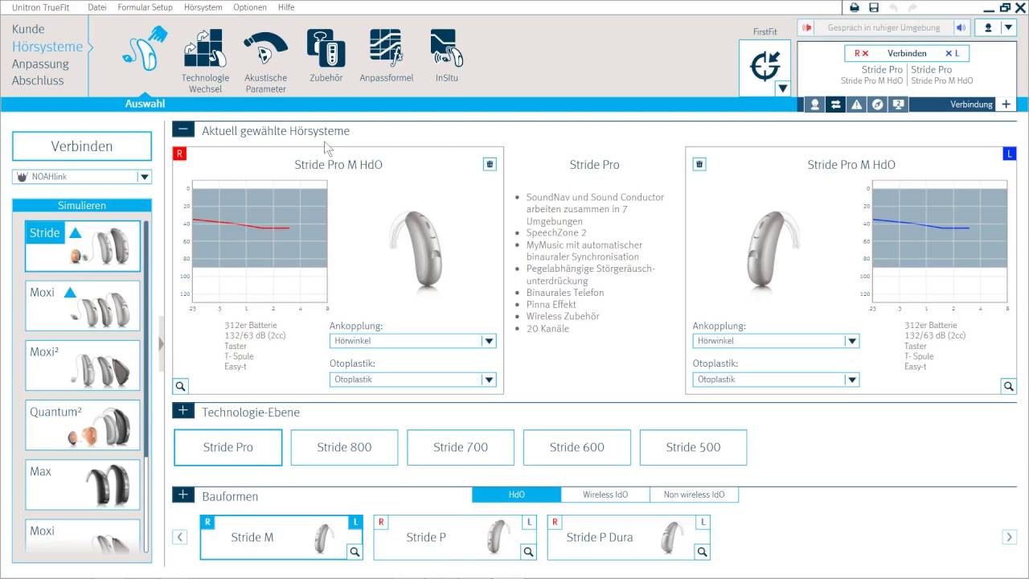The height and width of the screenshot is (579, 1029).
Task: Show client info tab icon in status panel
Action: pos(814,105)
